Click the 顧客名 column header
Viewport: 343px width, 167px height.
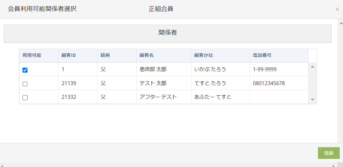click(147, 55)
